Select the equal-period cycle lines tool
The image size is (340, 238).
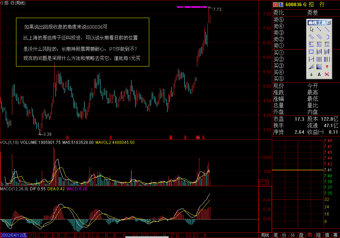(319, 59)
